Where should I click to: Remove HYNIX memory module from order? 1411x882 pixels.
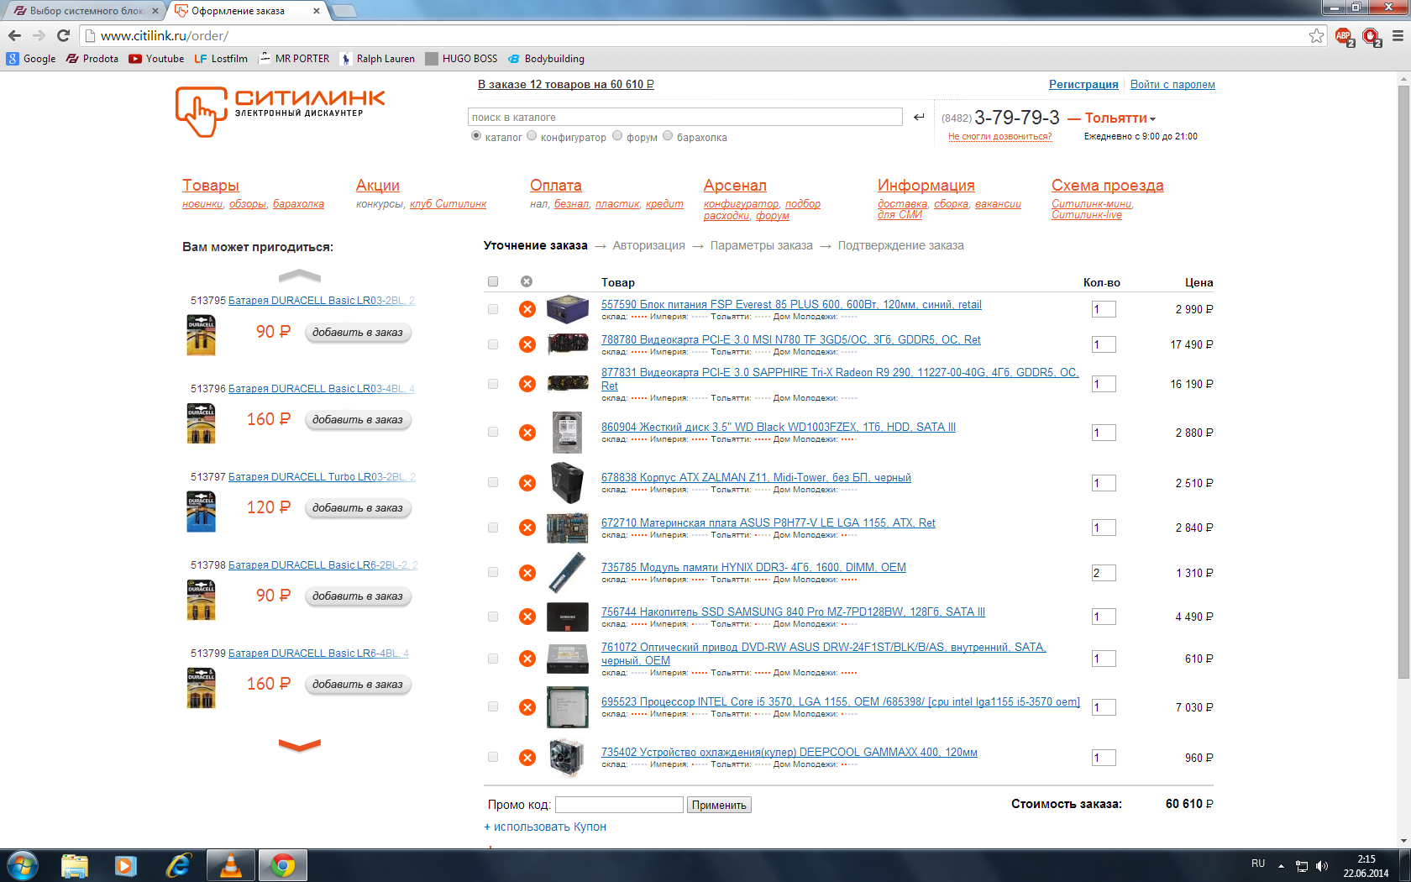[x=527, y=573]
